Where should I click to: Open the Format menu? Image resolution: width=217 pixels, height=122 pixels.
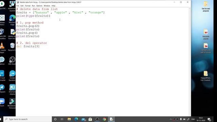tap(28, 6)
